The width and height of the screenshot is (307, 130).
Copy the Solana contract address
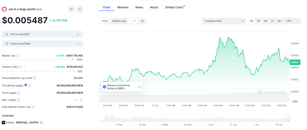(x=41, y=123)
